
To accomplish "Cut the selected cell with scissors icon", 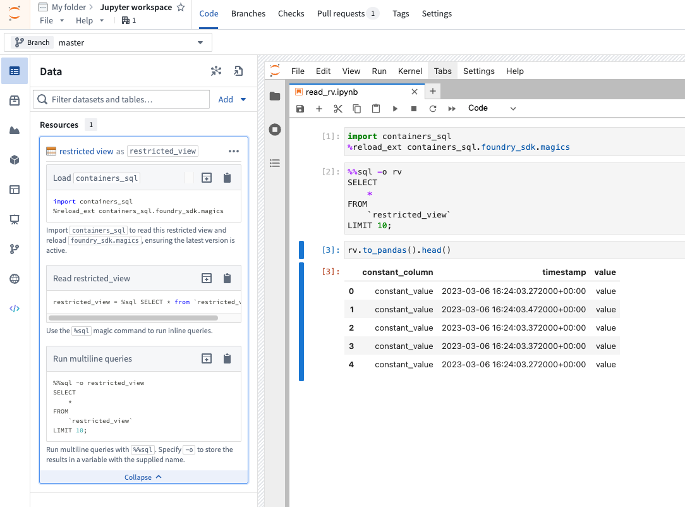I will pos(338,109).
